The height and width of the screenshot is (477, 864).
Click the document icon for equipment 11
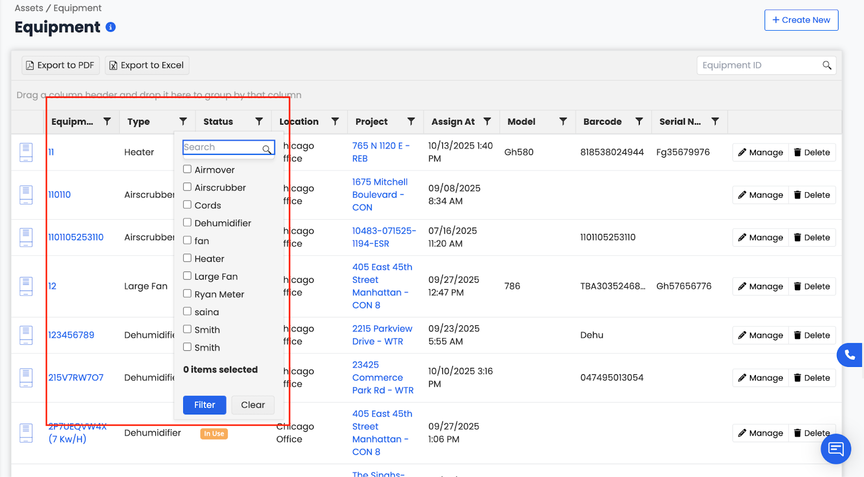pos(26,152)
